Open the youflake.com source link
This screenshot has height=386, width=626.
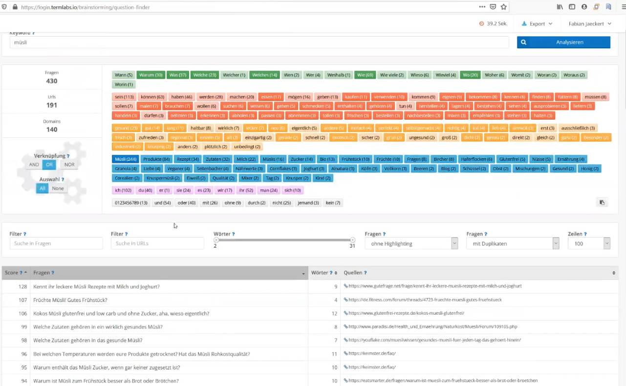tap(434, 340)
